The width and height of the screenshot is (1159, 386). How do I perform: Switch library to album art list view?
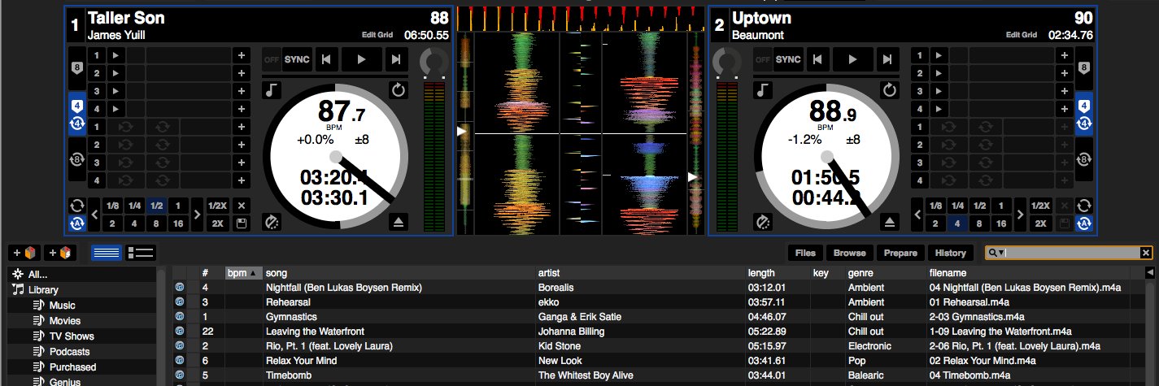tap(140, 253)
